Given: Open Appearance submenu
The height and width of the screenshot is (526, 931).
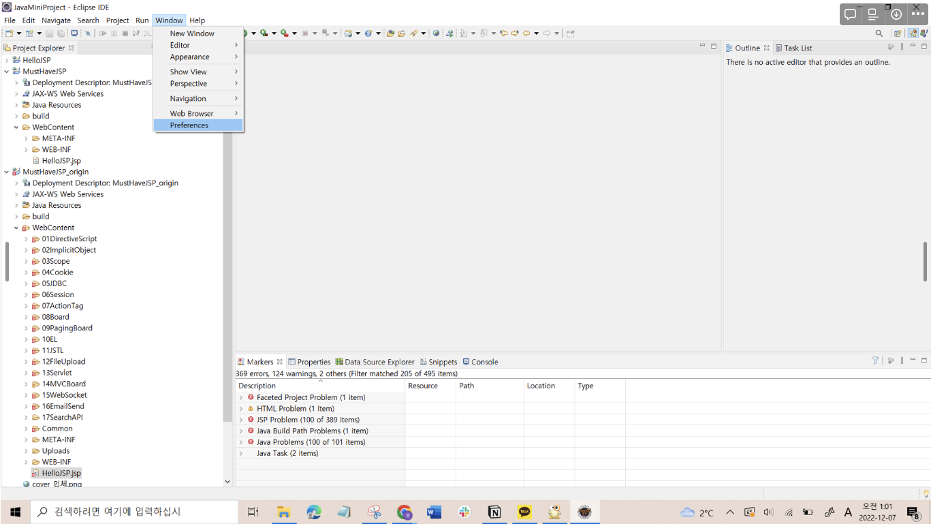Looking at the screenshot, I should coord(198,57).
